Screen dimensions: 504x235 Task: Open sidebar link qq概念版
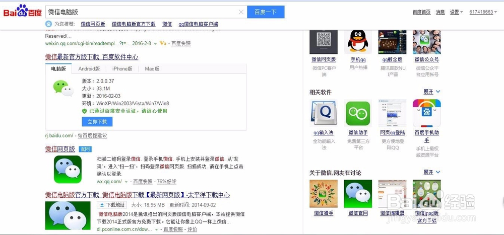click(x=392, y=60)
